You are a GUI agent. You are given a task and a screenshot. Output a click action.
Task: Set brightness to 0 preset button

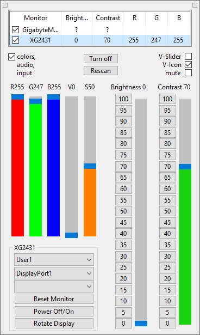123,323
